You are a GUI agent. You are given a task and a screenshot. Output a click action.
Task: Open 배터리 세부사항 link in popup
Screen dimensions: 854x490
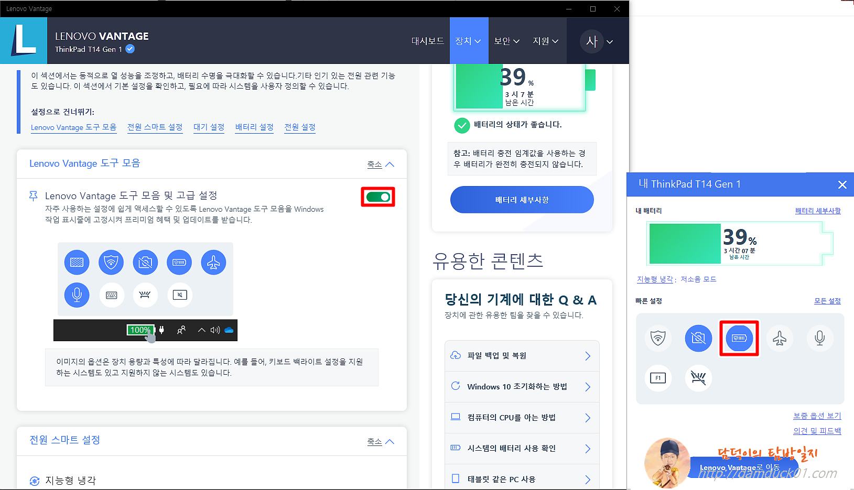pos(818,211)
